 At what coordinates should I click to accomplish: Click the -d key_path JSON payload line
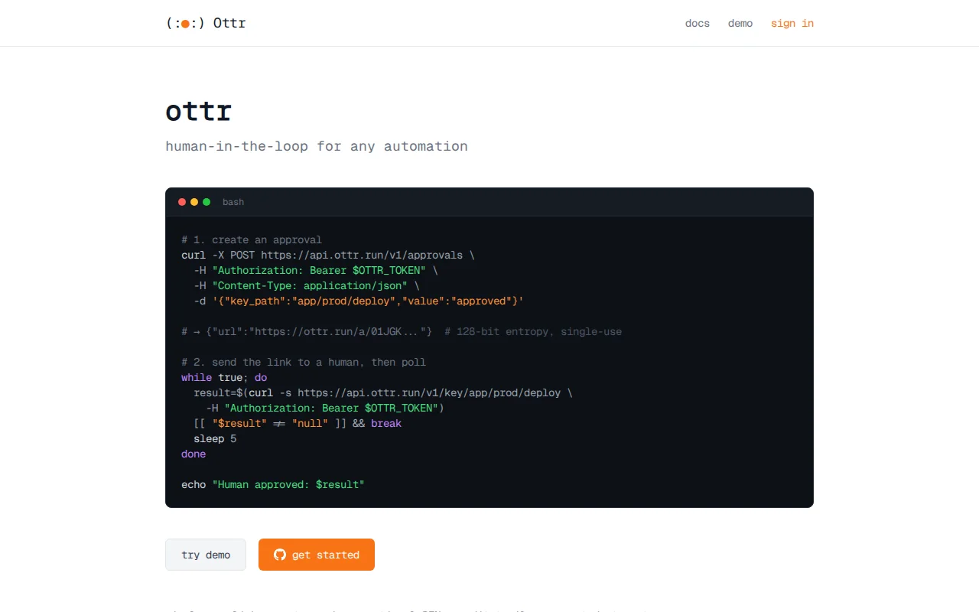pyautogui.click(x=359, y=301)
